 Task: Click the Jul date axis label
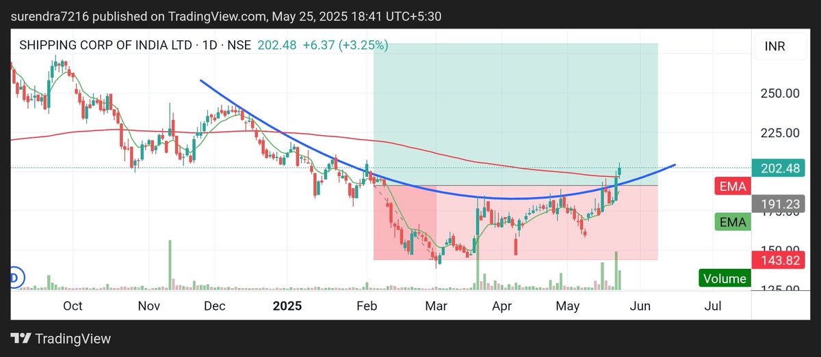point(712,306)
